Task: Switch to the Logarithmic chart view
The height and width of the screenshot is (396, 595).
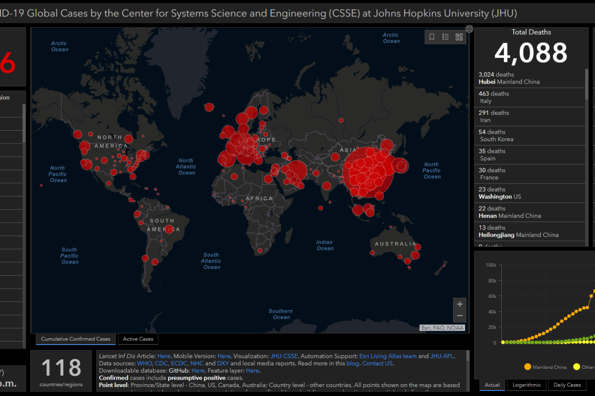Action: pos(526,385)
